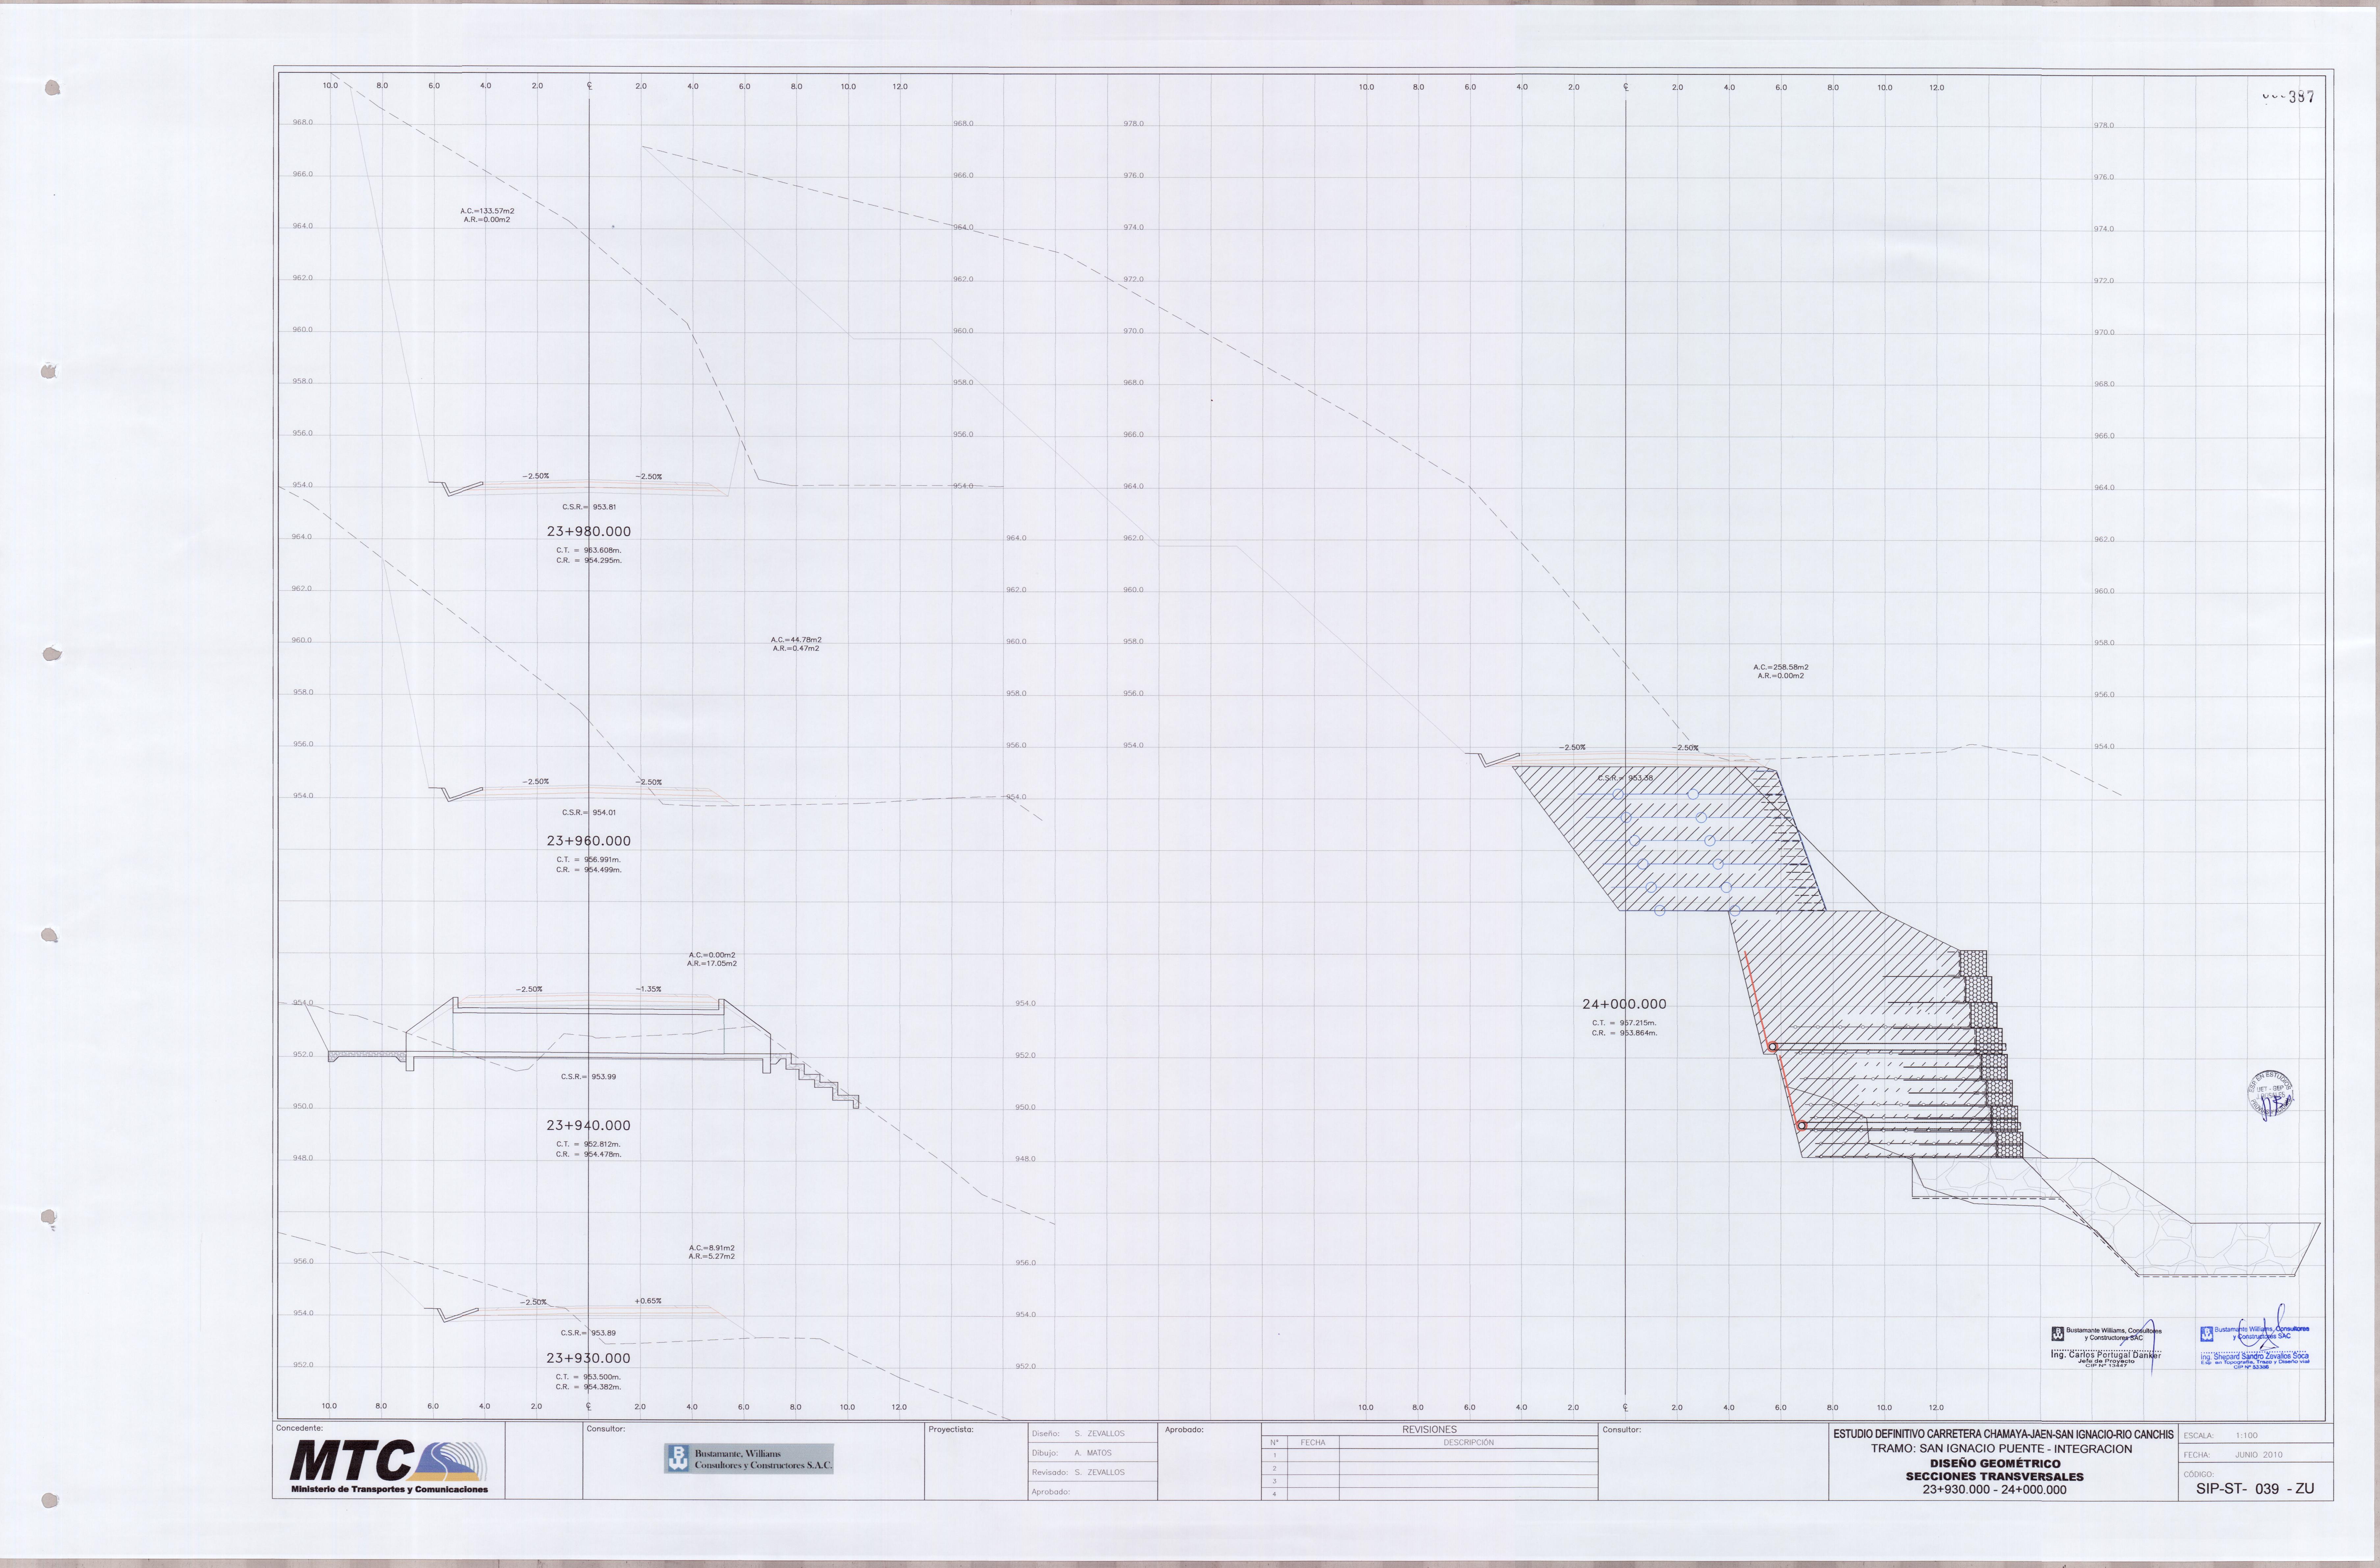Screen dimensions: 2380x1568
Task: Click the Diseño name S. ZEVALLOS
Action: click(x=1099, y=1434)
